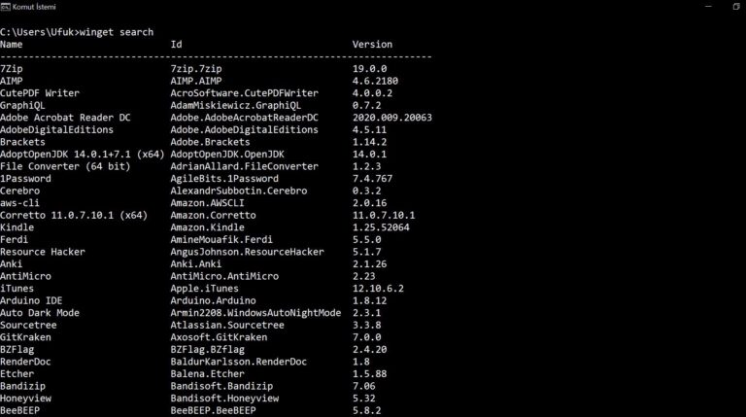Click the Resource Hacker name
Screen dimensions: 746x417
(x=43, y=252)
